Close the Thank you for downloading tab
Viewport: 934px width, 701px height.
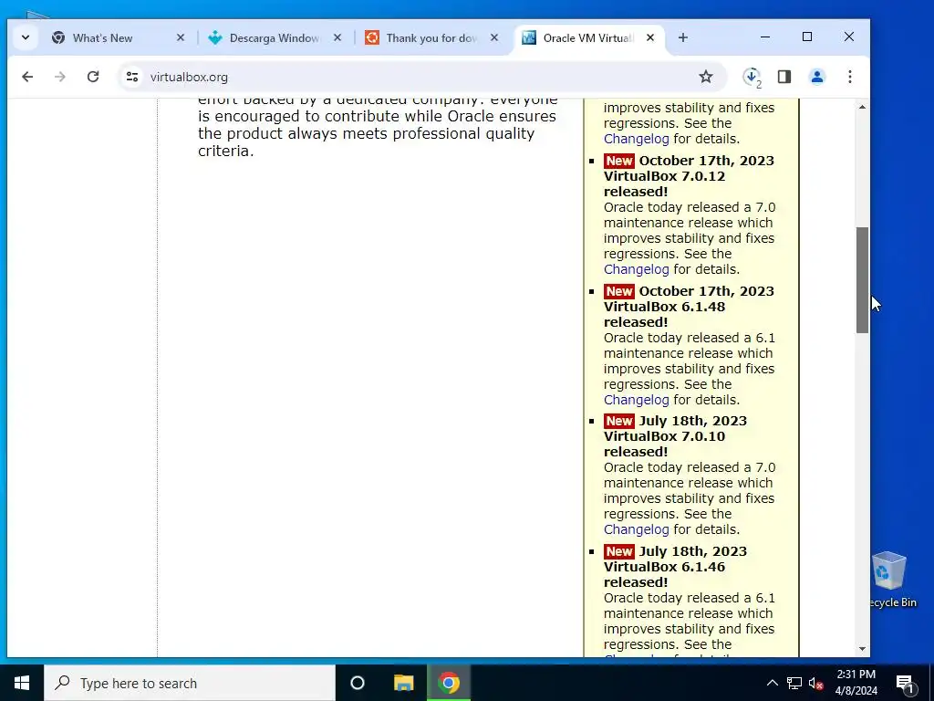click(x=493, y=37)
